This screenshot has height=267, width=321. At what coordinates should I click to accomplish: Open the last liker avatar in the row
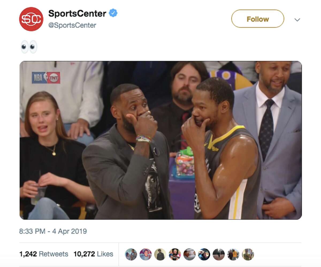(248, 254)
